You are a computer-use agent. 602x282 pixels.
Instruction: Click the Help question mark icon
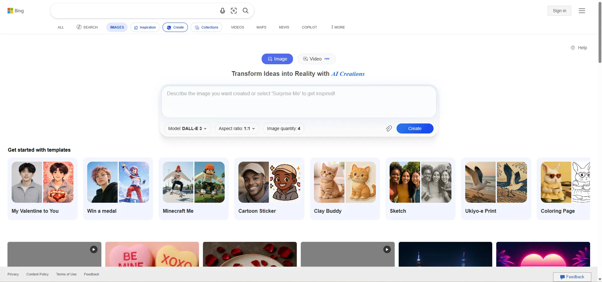click(573, 48)
